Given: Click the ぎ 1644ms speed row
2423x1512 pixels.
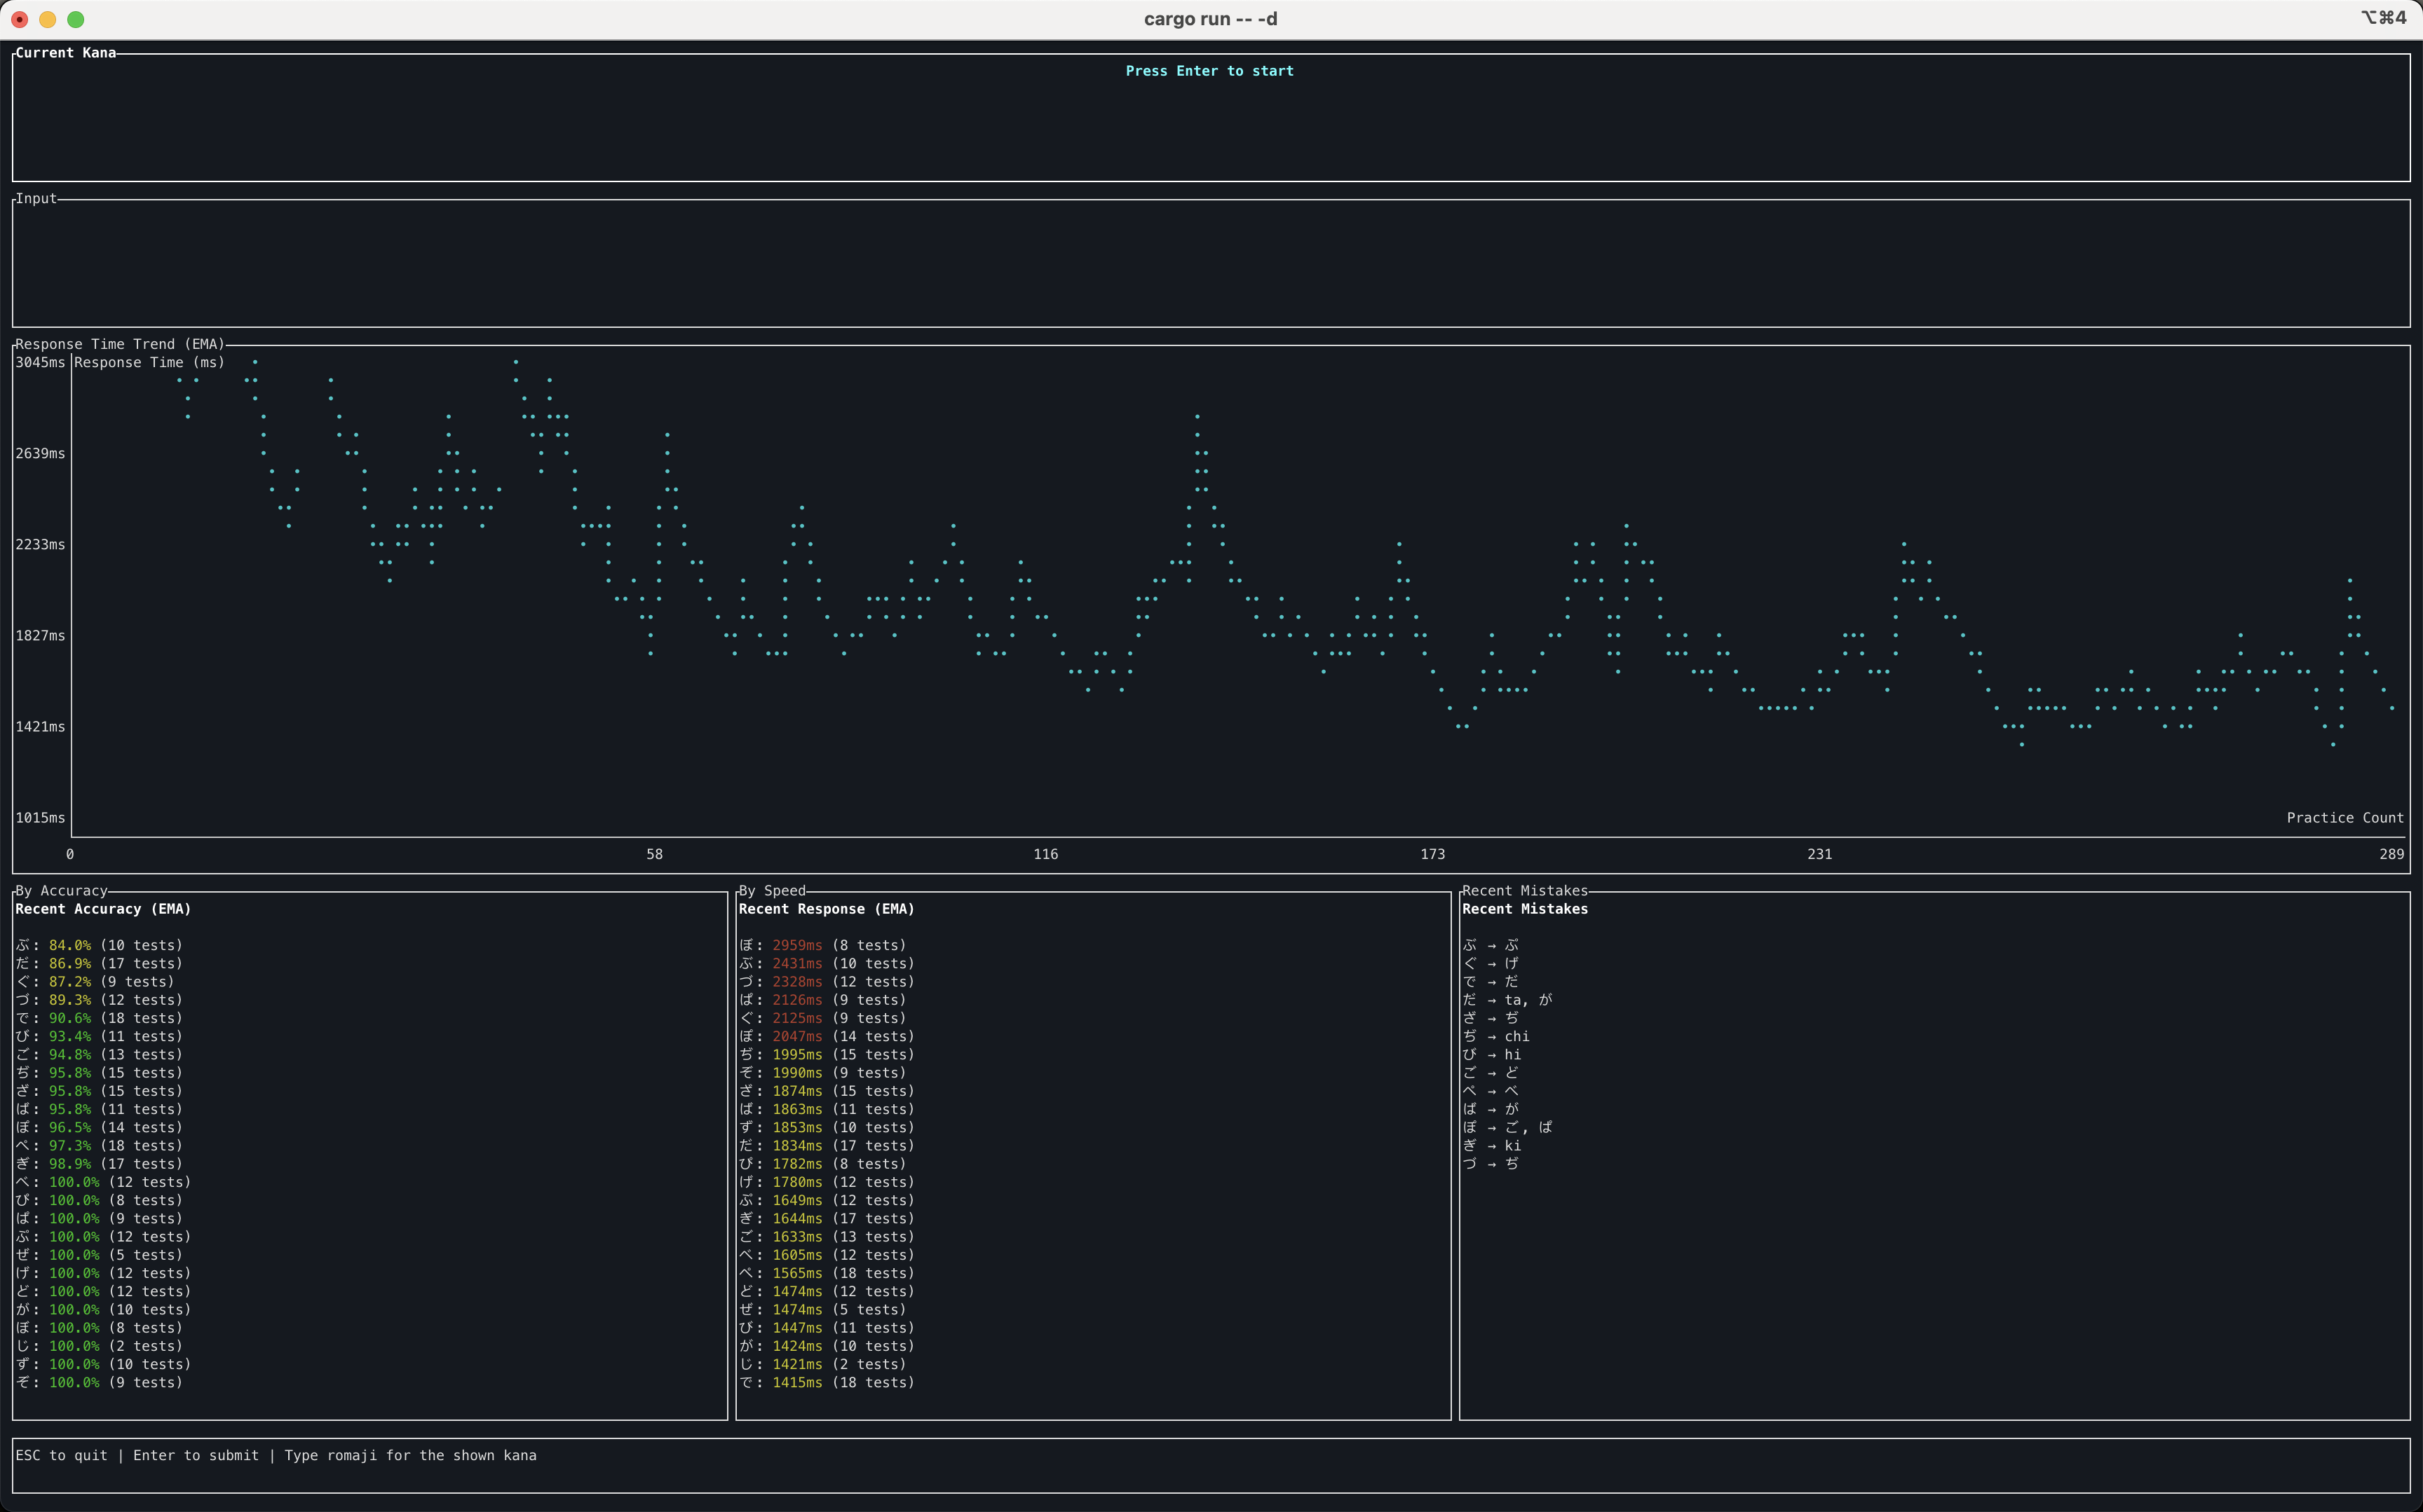Looking at the screenshot, I should coord(827,1218).
